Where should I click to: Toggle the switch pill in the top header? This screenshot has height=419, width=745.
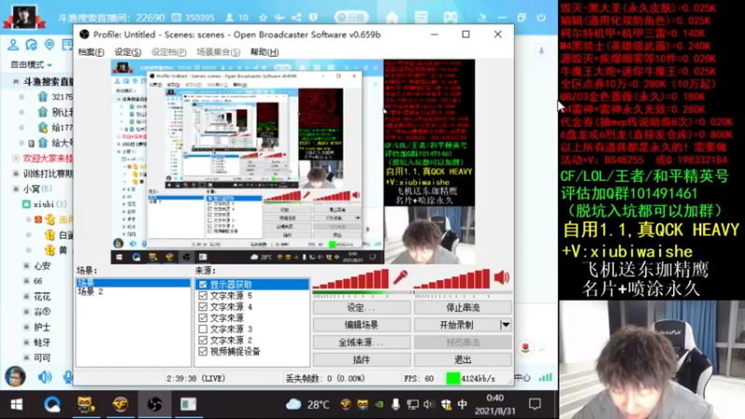(x=351, y=18)
